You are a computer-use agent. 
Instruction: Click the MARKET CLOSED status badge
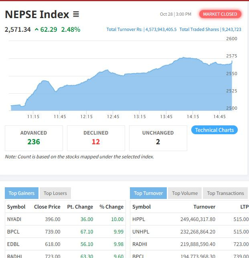[x=220, y=14]
